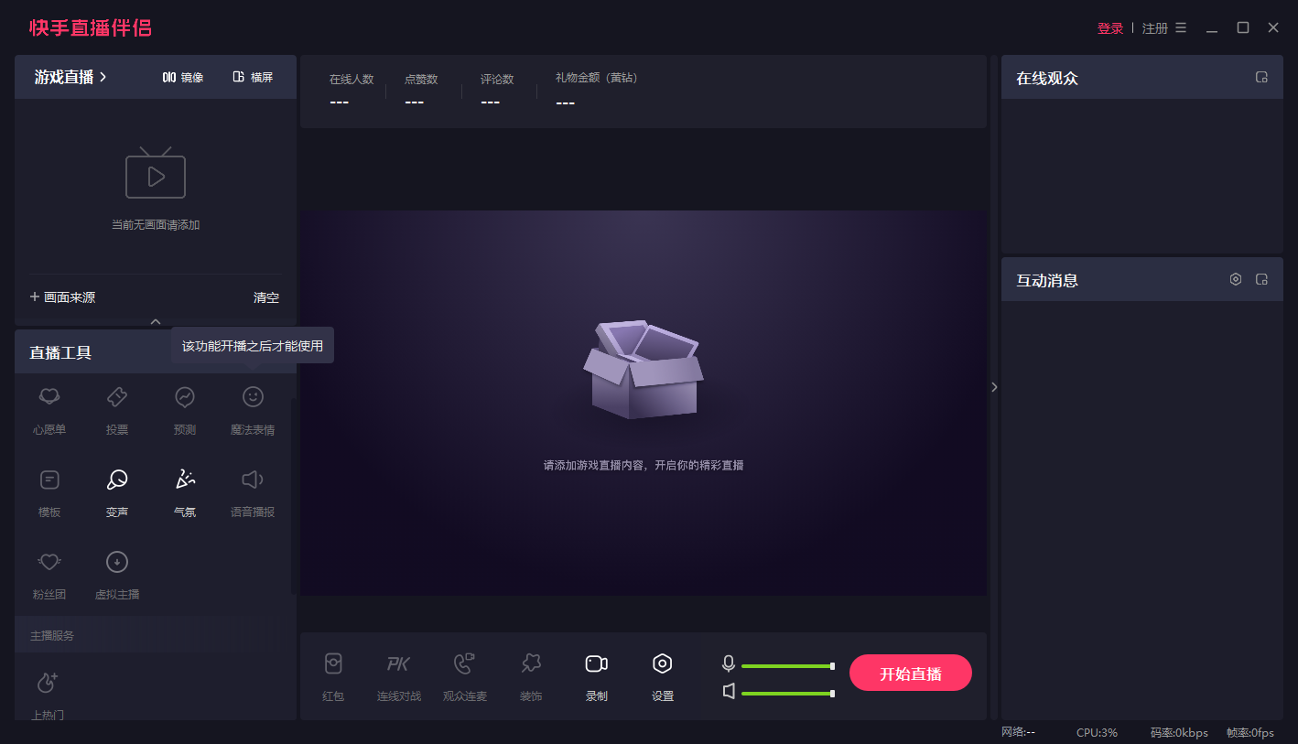Mute the microphone icon
This screenshot has height=744, width=1298.
[x=729, y=663]
